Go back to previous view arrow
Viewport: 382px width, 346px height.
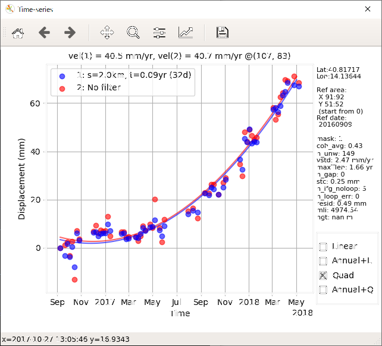tap(44, 33)
